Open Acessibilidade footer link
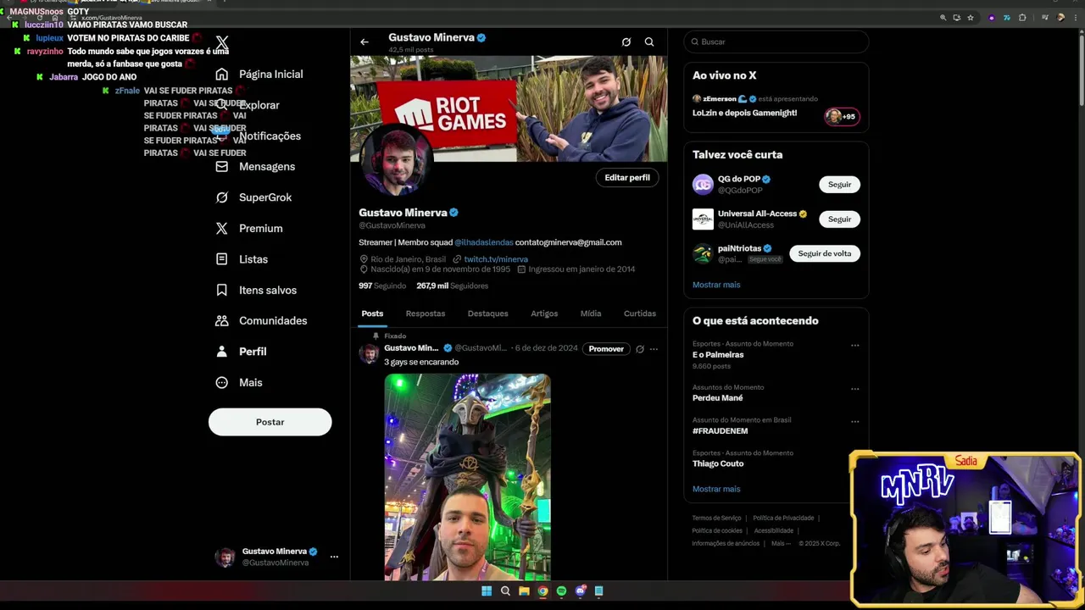This screenshot has width=1085, height=610. (x=774, y=531)
